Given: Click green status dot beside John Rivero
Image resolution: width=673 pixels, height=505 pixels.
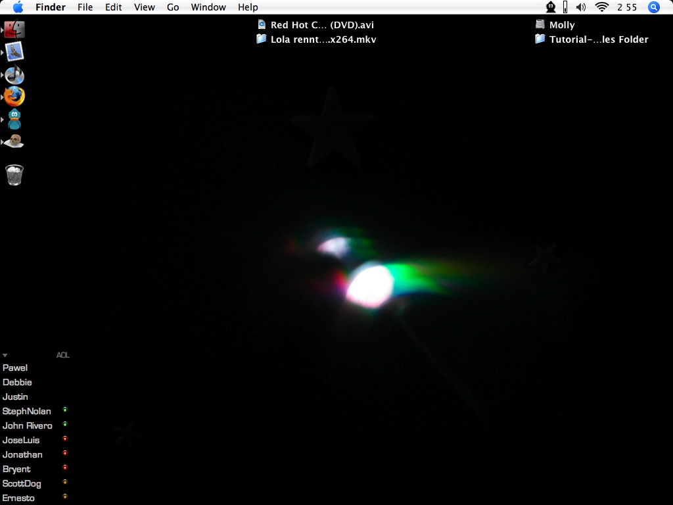Looking at the screenshot, I should point(65,424).
